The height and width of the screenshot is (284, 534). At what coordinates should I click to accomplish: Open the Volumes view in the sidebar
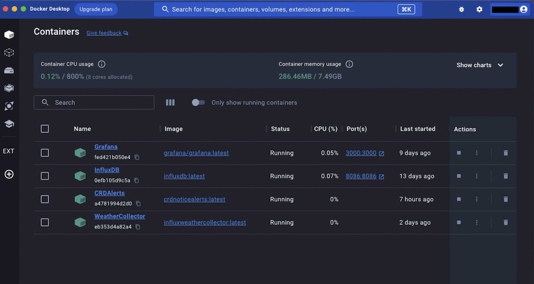pos(9,70)
